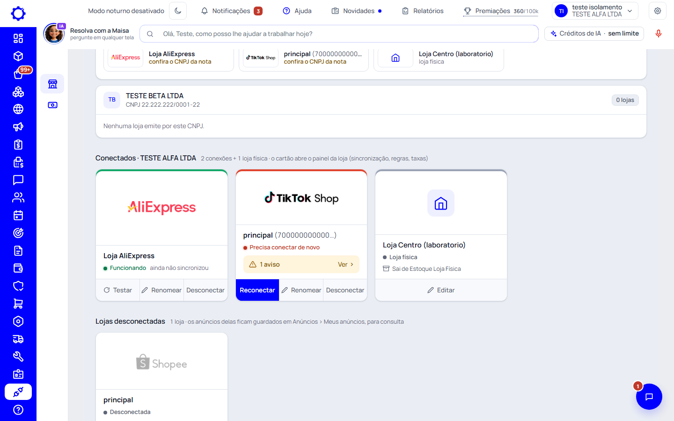Open the wrench tools icon in sidebar

18,356
